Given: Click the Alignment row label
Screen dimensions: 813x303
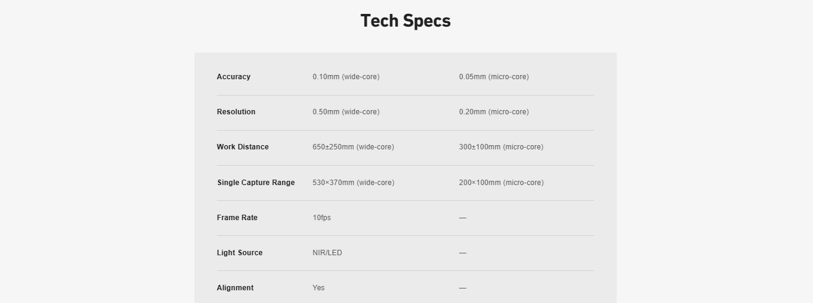Looking at the screenshot, I should tap(235, 288).
